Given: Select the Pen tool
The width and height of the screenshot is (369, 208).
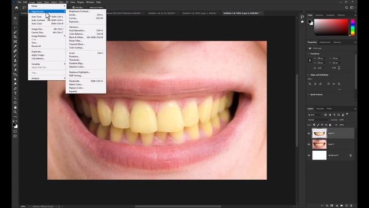Looking at the screenshot, I should [x=15, y=88].
